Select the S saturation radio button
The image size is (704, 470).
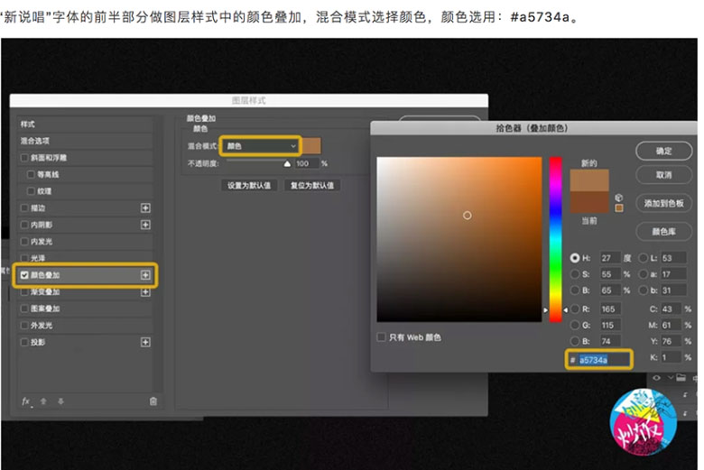(x=575, y=274)
